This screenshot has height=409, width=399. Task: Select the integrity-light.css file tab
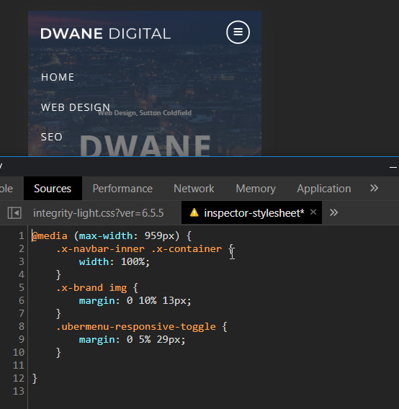pos(98,213)
